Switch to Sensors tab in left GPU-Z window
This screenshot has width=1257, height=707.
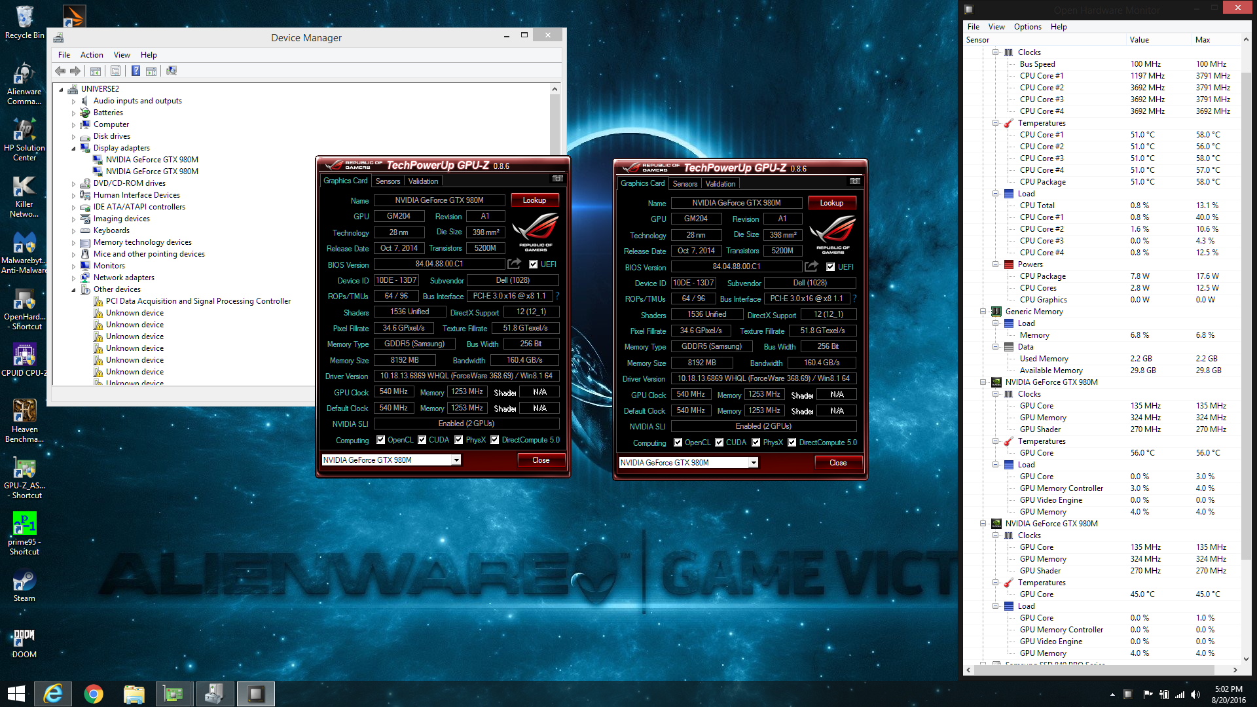coord(388,181)
